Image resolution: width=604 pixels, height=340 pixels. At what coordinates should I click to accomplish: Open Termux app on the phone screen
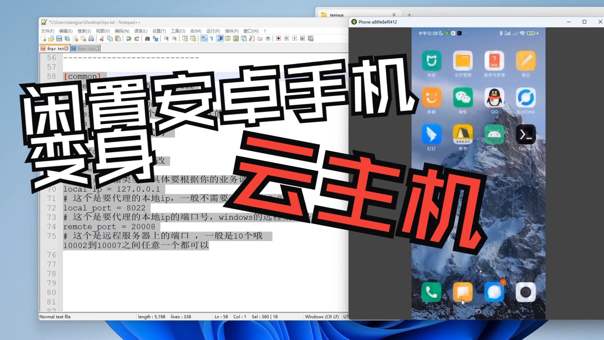coord(525,135)
